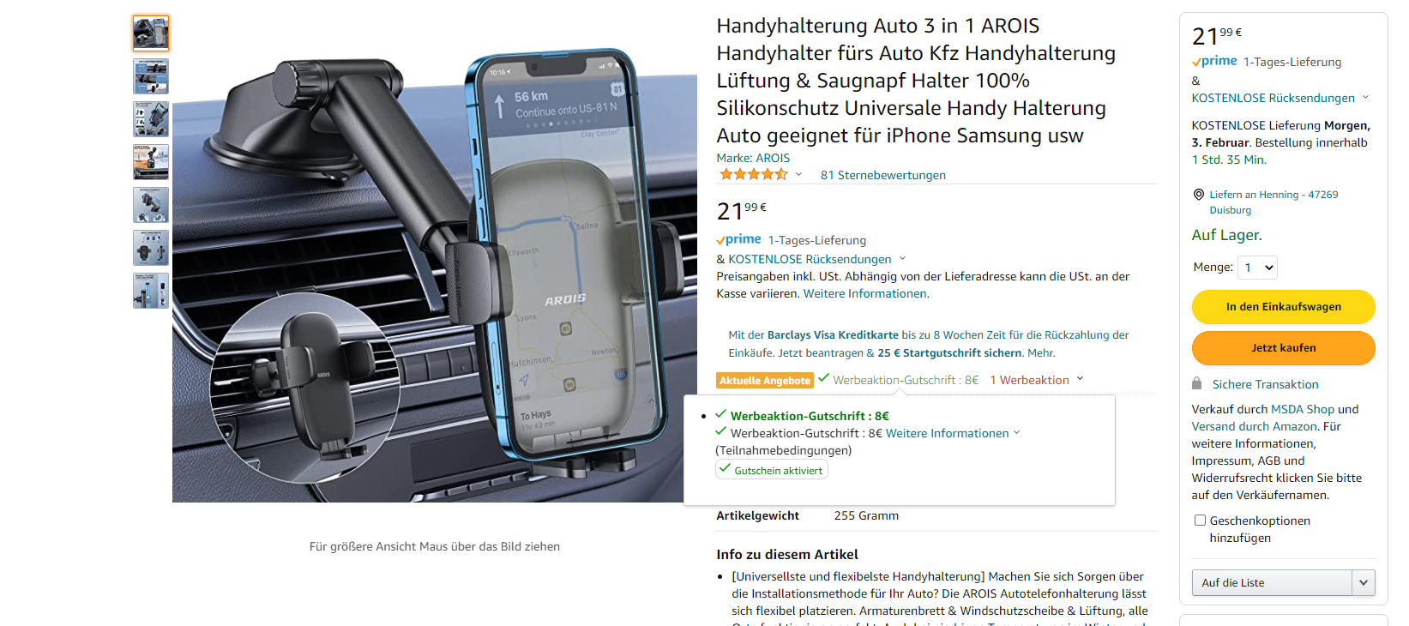This screenshot has height=626, width=1409.
Task: Expand the star rating breakdown chevron
Action: click(x=798, y=174)
